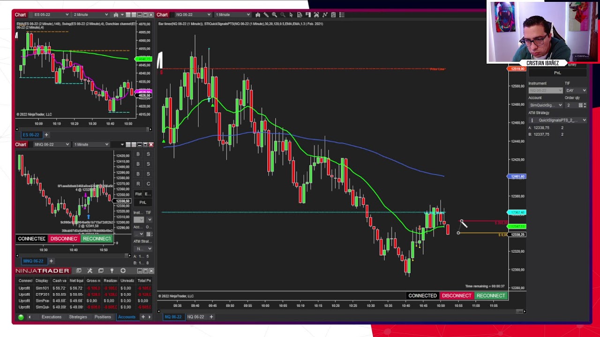
Task: Open the properties list icon in NQ chart toolbar
Action: pos(342,15)
